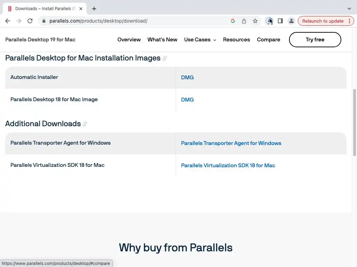Open the share page icon

[x=244, y=21]
